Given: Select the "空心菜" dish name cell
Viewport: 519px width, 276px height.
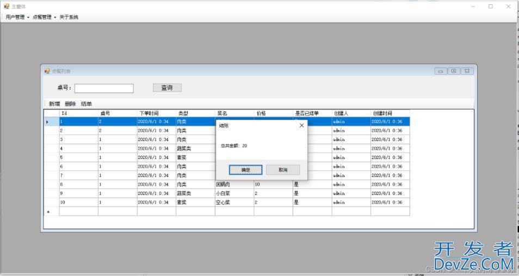Looking at the screenshot, I should click(x=234, y=202).
